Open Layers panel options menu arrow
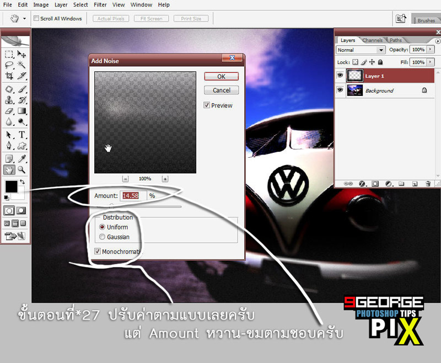Image resolution: width=441 pixels, height=363 pixels. [x=437, y=41]
